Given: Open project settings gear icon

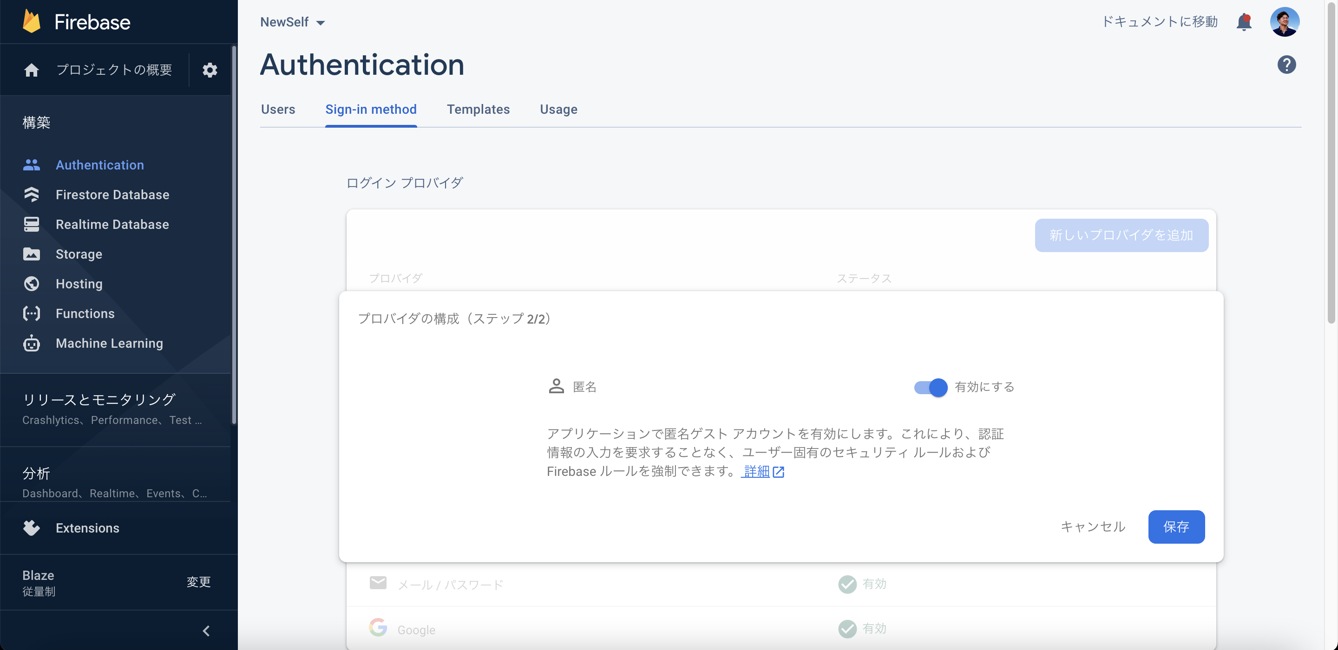Looking at the screenshot, I should tap(210, 70).
